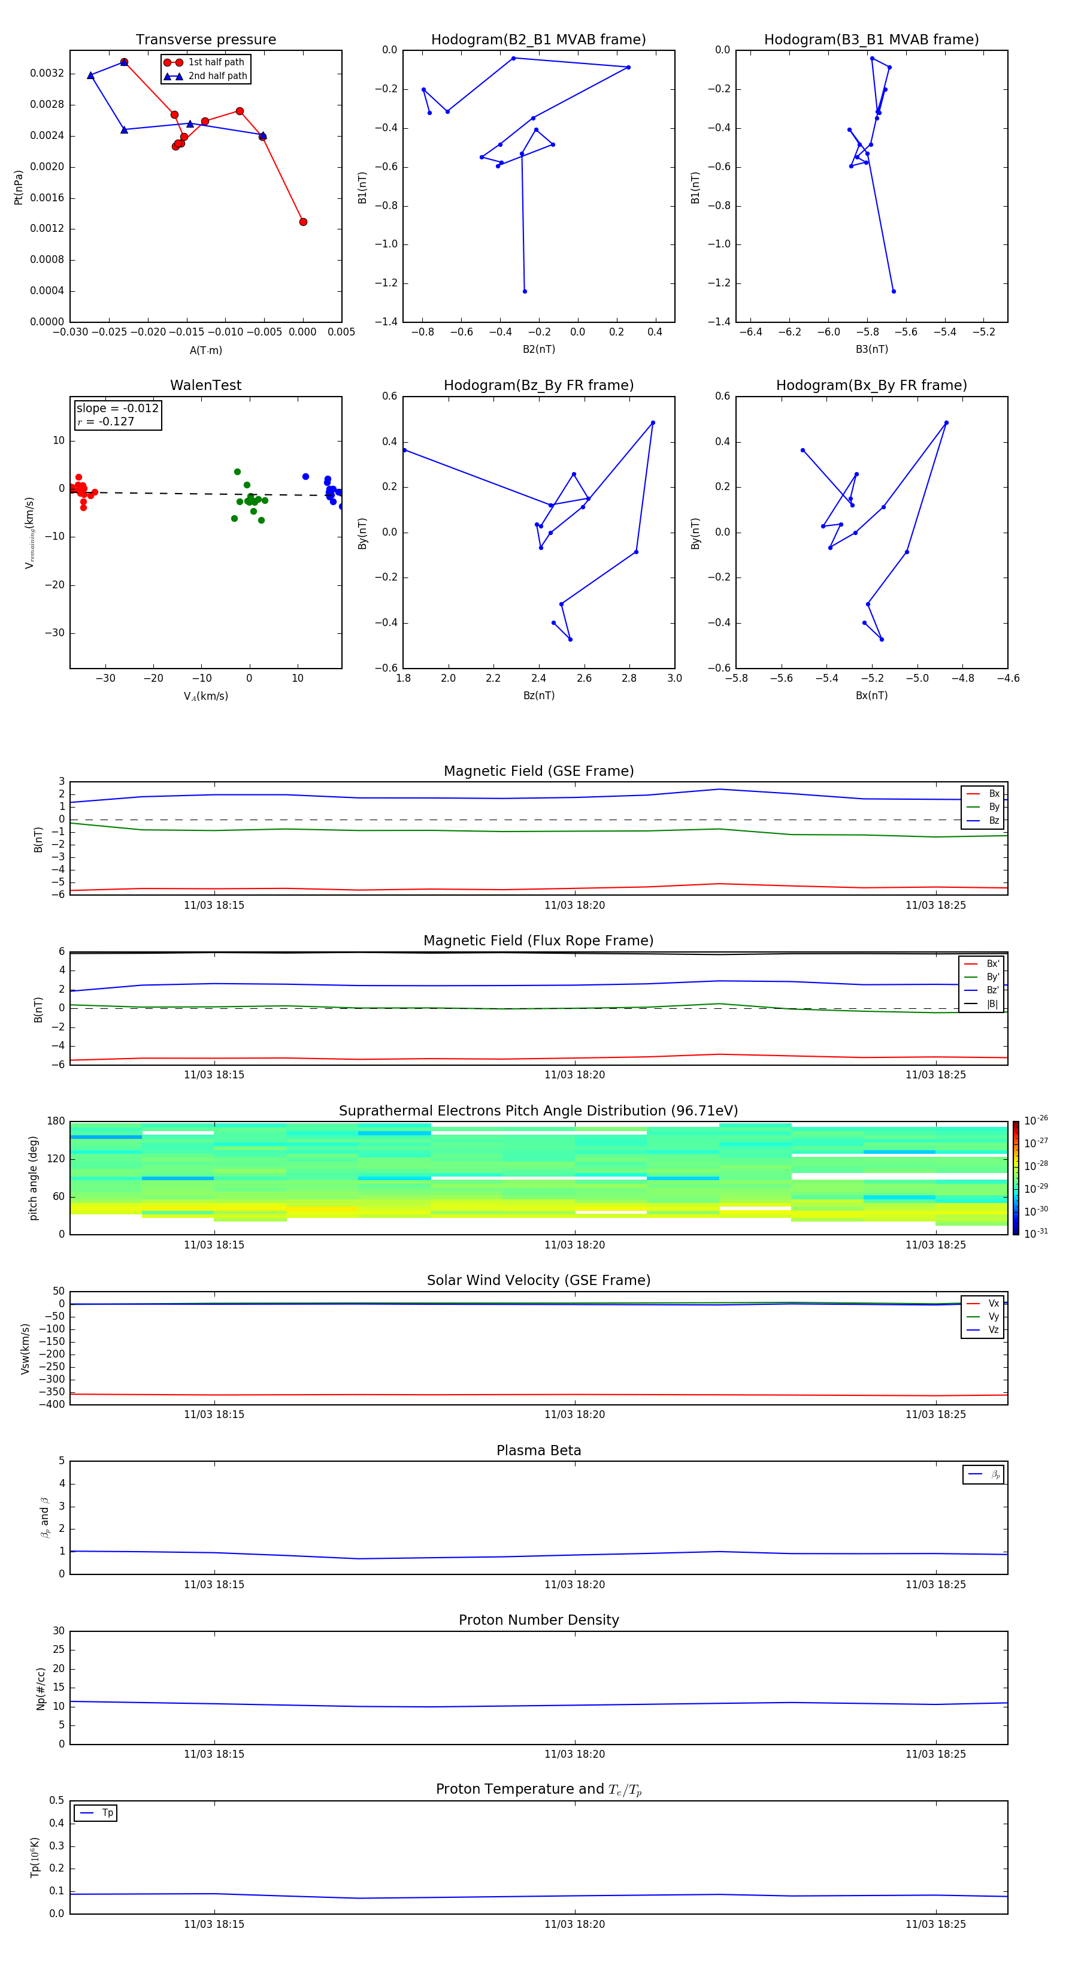Click the 'Vsw(km/s)' y-axis label
Screen dimensions: 1078x1977
(x=25, y=1349)
